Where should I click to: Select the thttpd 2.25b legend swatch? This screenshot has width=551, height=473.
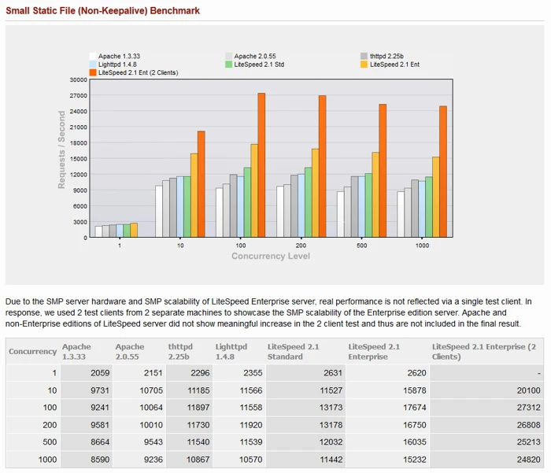click(x=364, y=56)
